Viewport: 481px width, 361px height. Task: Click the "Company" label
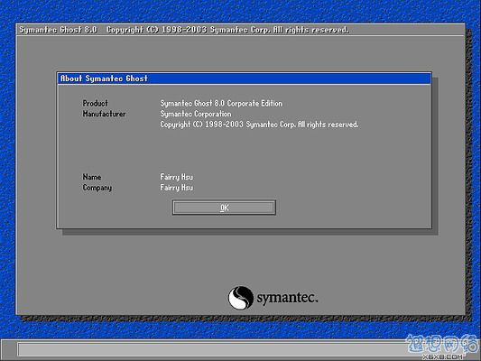click(97, 188)
